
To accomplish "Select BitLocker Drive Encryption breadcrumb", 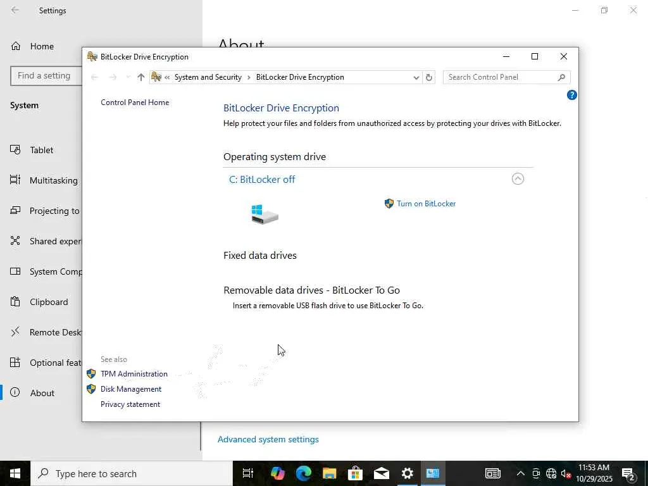I will [300, 77].
